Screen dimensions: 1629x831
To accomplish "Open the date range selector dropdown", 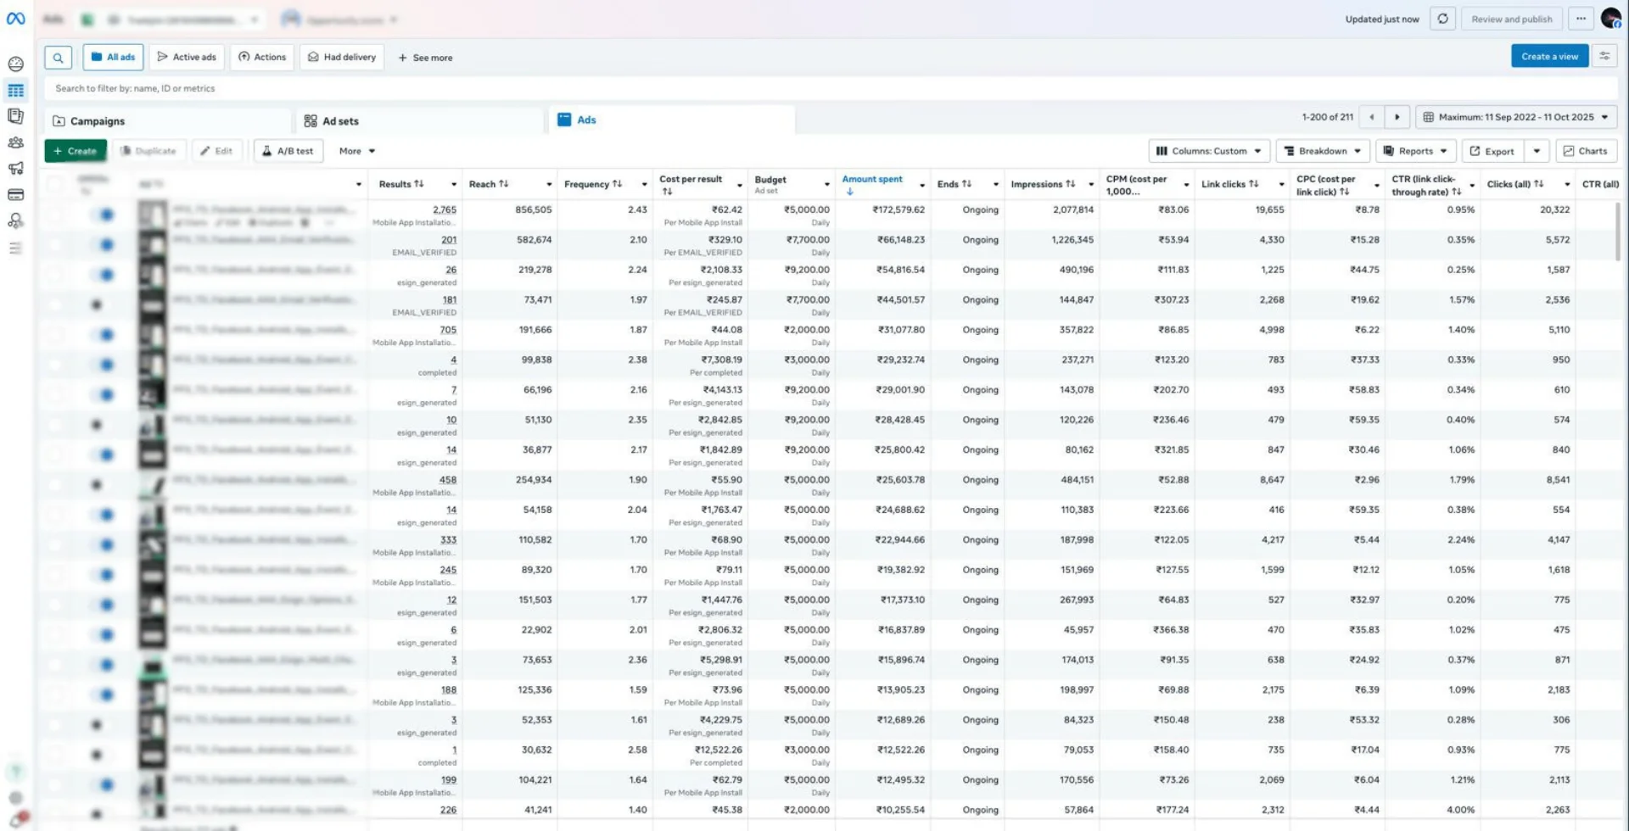I will (x=1515, y=117).
